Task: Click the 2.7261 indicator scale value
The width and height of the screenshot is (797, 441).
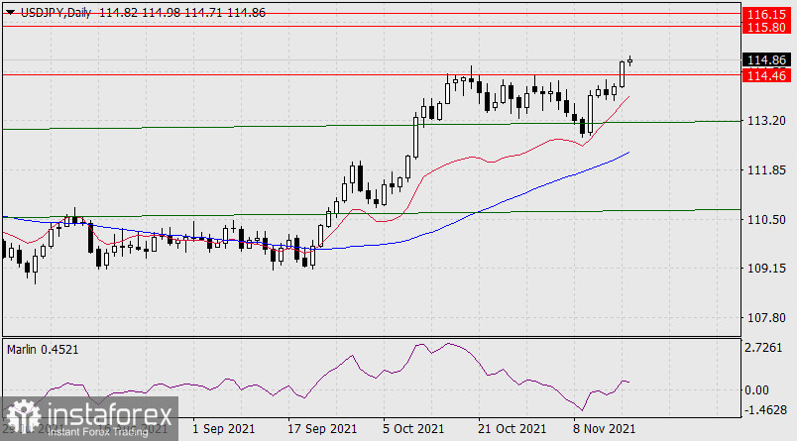Action: pos(764,348)
